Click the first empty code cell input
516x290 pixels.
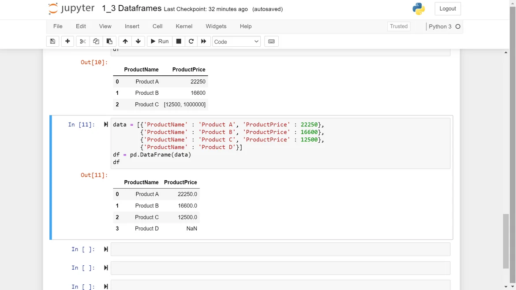point(280,249)
